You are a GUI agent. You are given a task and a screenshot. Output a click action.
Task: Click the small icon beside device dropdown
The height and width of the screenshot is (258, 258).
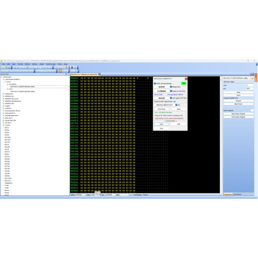tap(252, 78)
